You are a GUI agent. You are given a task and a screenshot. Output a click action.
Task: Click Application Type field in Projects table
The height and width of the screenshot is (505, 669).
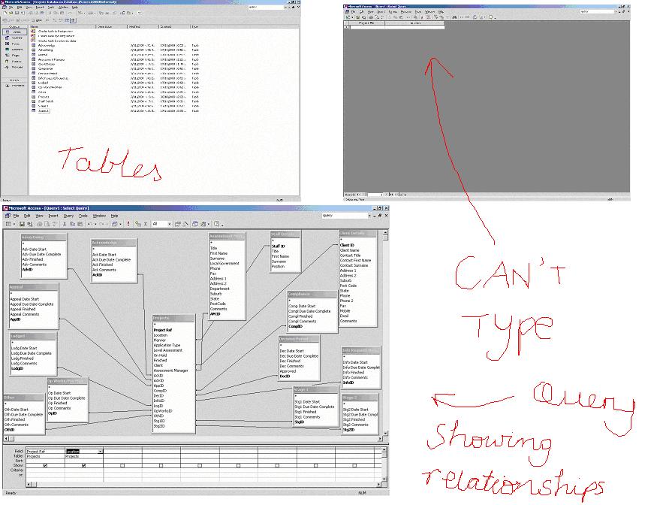[x=167, y=346]
